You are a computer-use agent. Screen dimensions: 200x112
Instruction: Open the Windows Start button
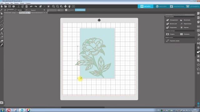click(2, 110)
